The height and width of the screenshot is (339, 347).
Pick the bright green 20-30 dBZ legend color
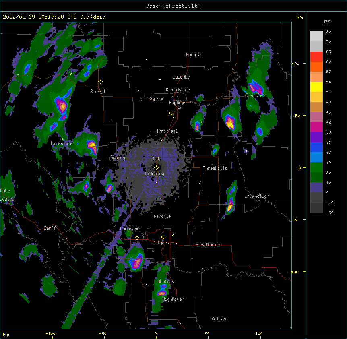pos(316,167)
